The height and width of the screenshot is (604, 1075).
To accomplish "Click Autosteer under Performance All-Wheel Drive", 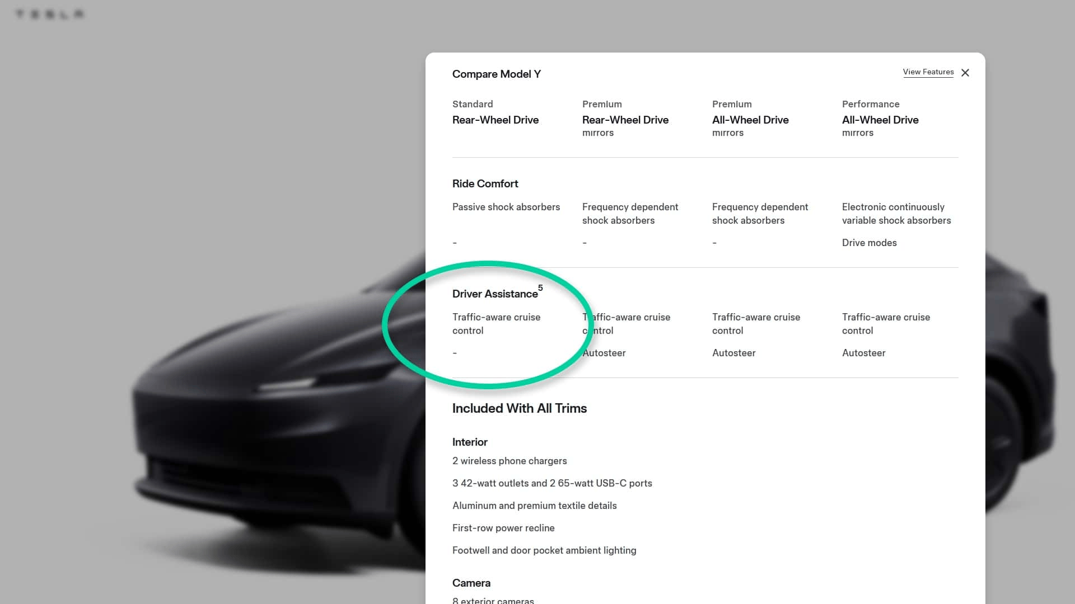I will click(x=863, y=353).
